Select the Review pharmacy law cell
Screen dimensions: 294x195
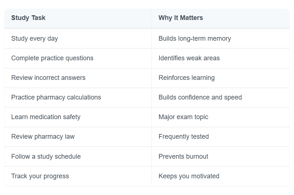[78, 137]
